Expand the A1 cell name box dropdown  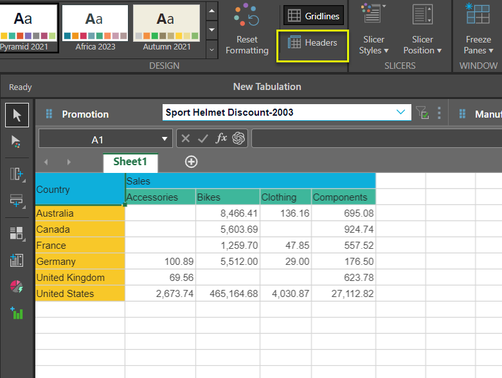164,139
